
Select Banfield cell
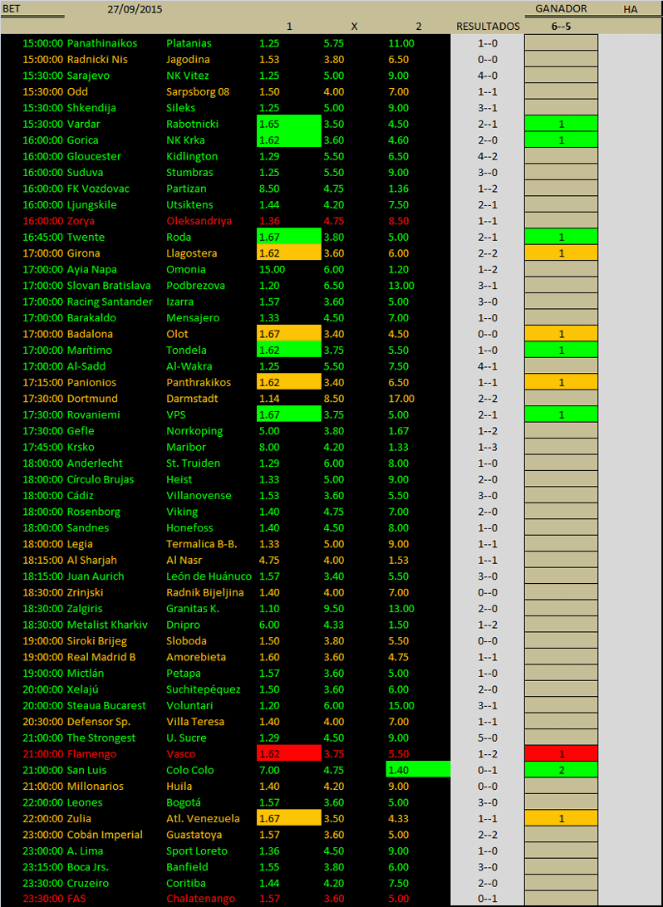tap(187, 867)
